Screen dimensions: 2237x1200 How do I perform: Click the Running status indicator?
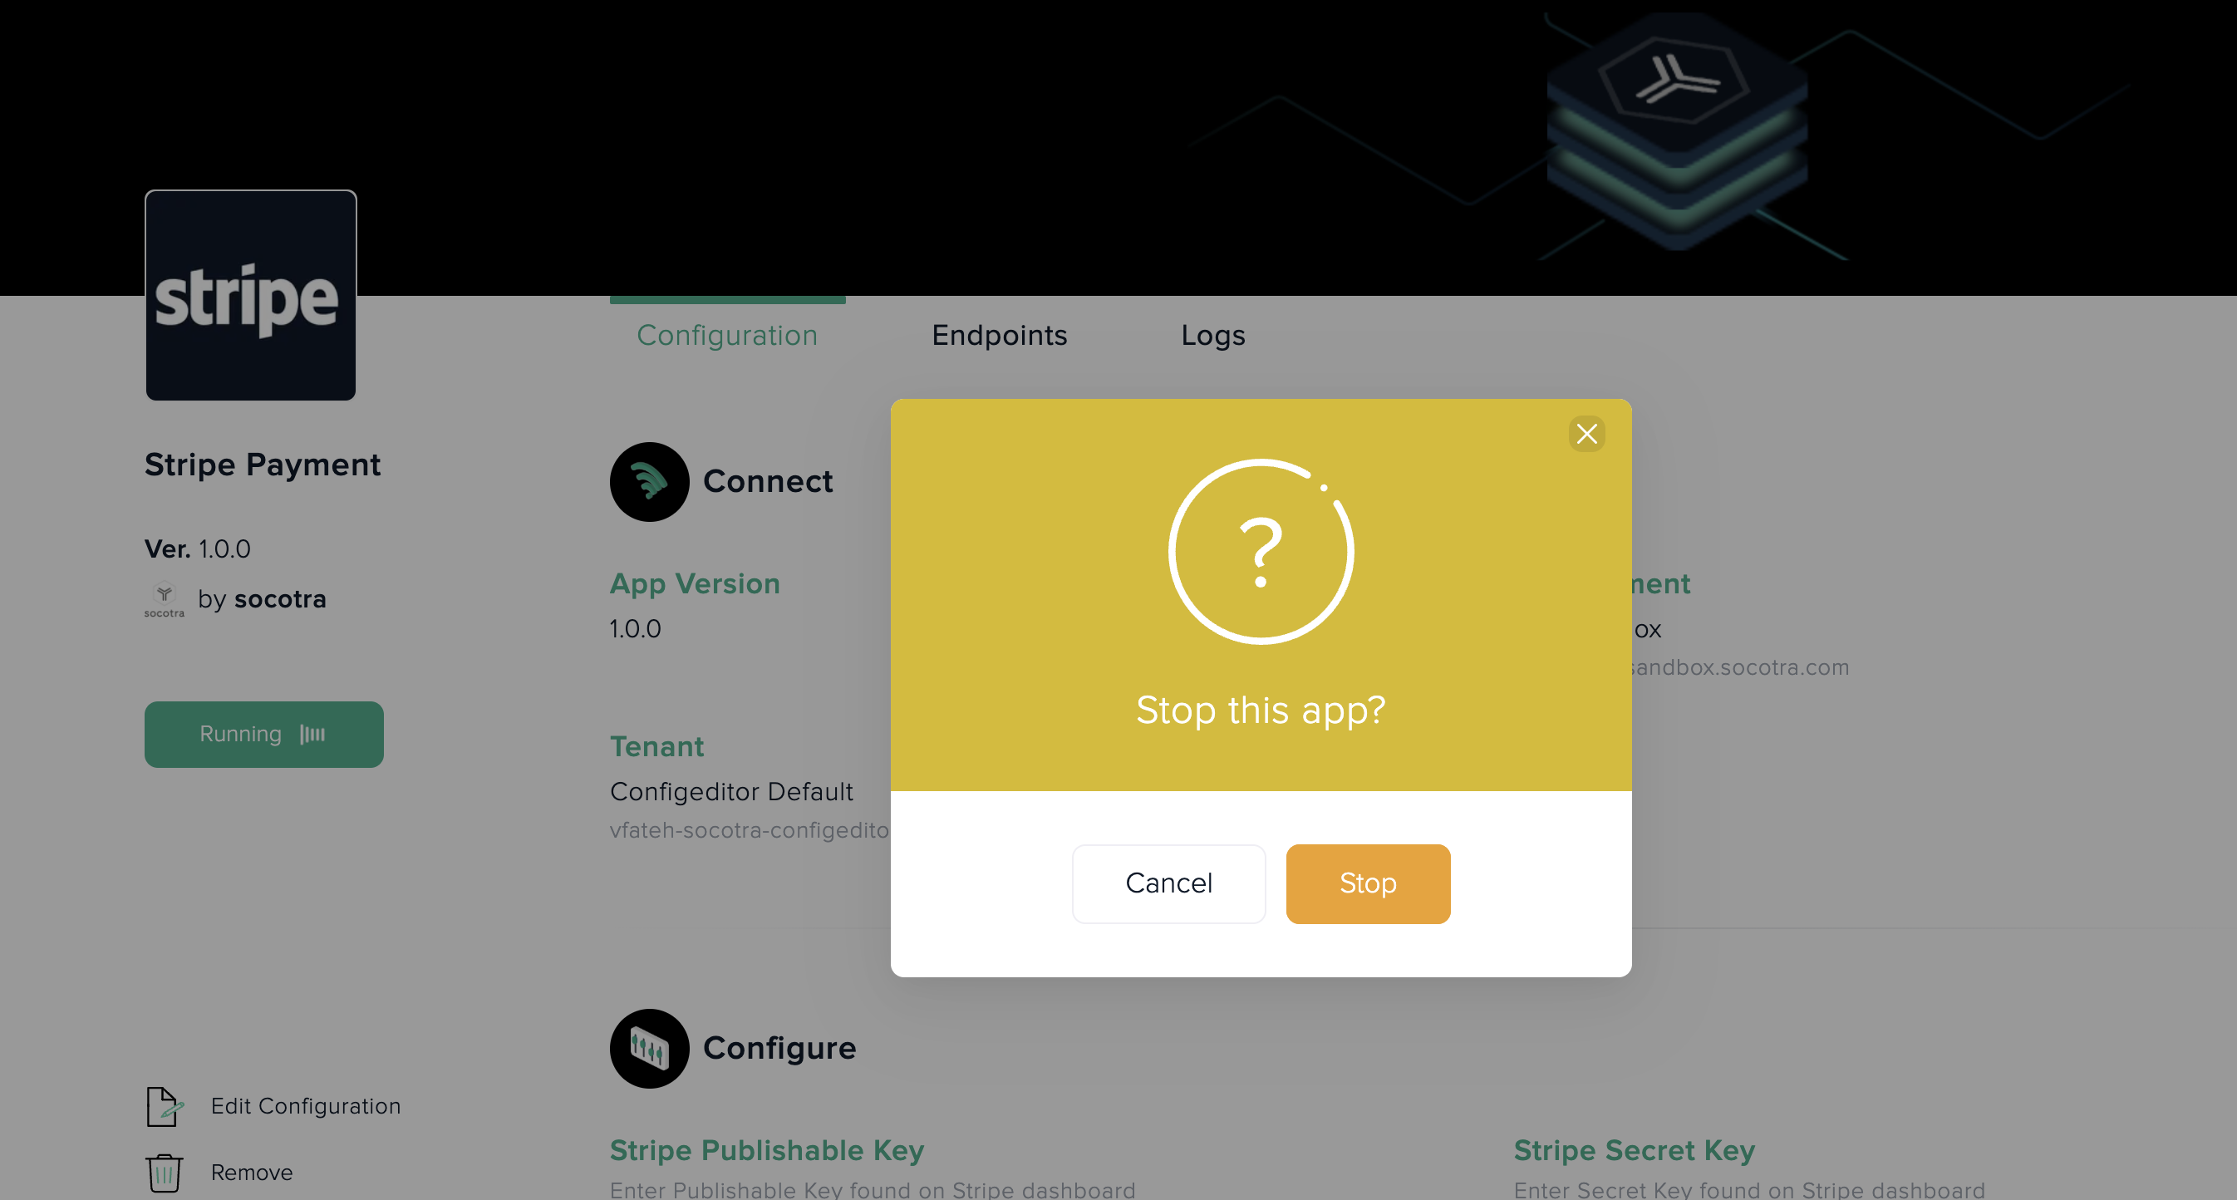[263, 734]
